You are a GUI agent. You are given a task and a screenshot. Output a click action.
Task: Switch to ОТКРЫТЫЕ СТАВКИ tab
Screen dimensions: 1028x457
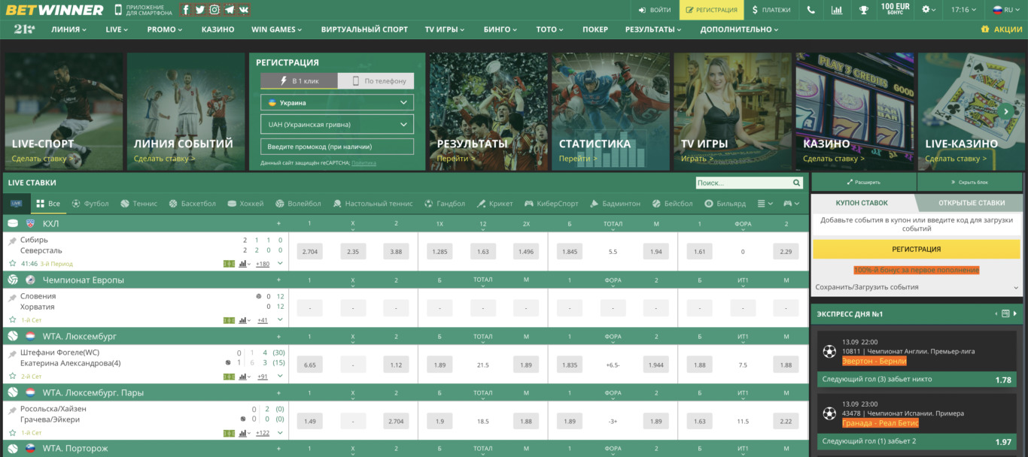click(971, 203)
